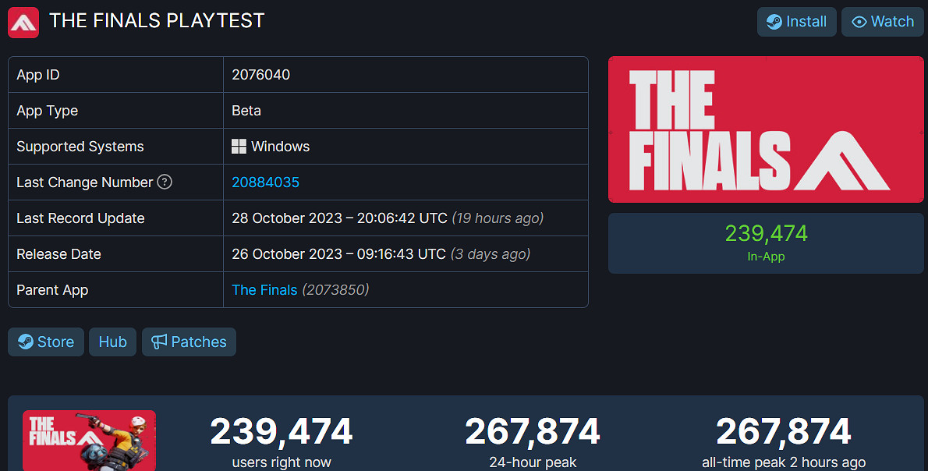This screenshot has height=471, width=928.
Task: Open the parent app The Finals
Action: (264, 289)
